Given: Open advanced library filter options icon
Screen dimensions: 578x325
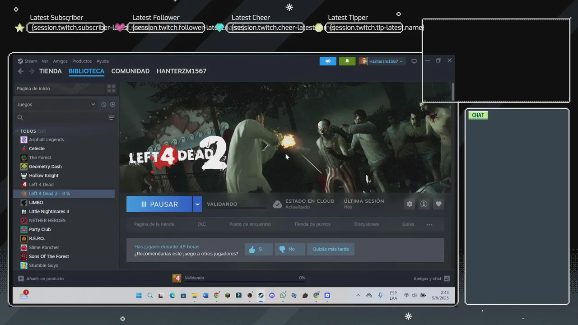Looking at the screenshot, I should point(111,118).
